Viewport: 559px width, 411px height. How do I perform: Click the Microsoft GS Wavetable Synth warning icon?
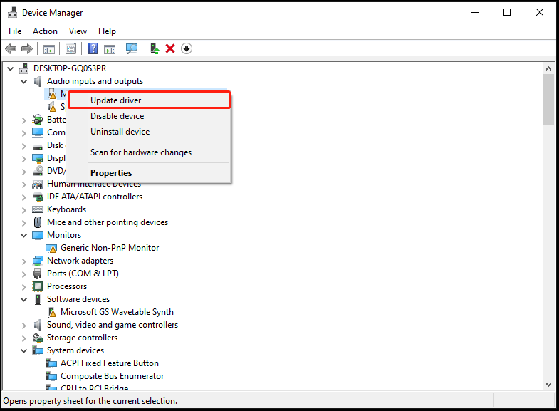52,312
